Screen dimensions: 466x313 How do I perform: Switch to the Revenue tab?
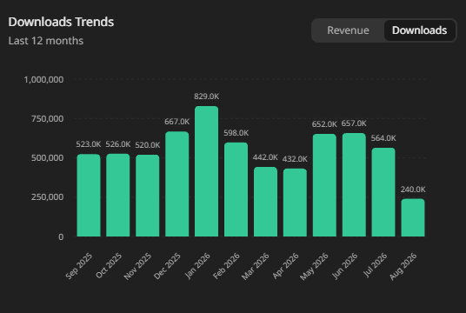click(x=348, y=30)
